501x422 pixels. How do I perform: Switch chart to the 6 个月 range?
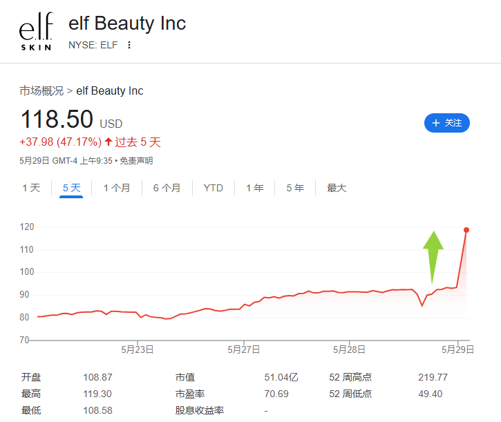coord(167,188)
